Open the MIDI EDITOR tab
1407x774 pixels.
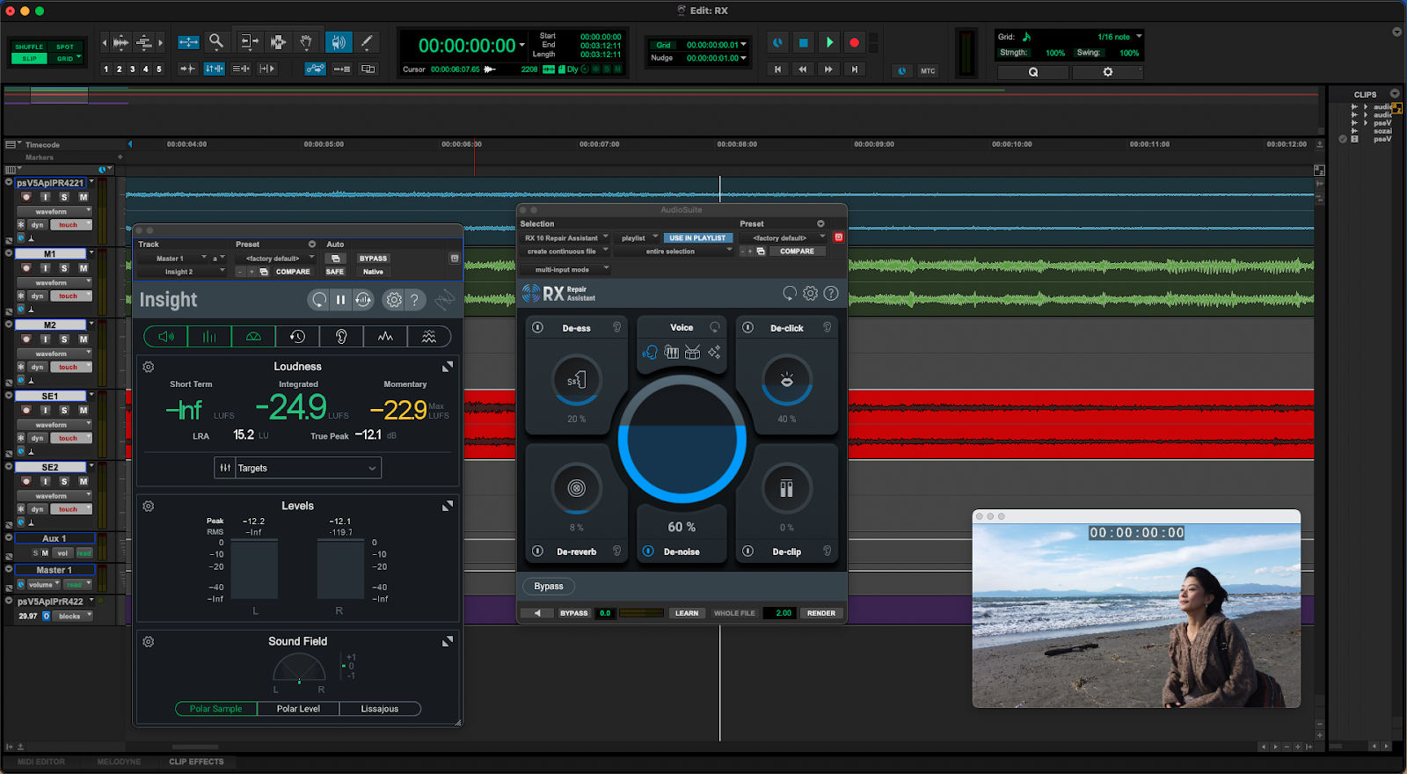point(40,762)
